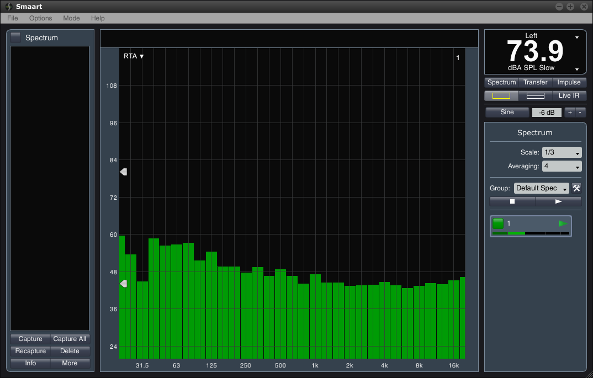593x378 pixels.
Task: Click the lower threshold arrow marker near 48
Action: (x=123, y=284)
